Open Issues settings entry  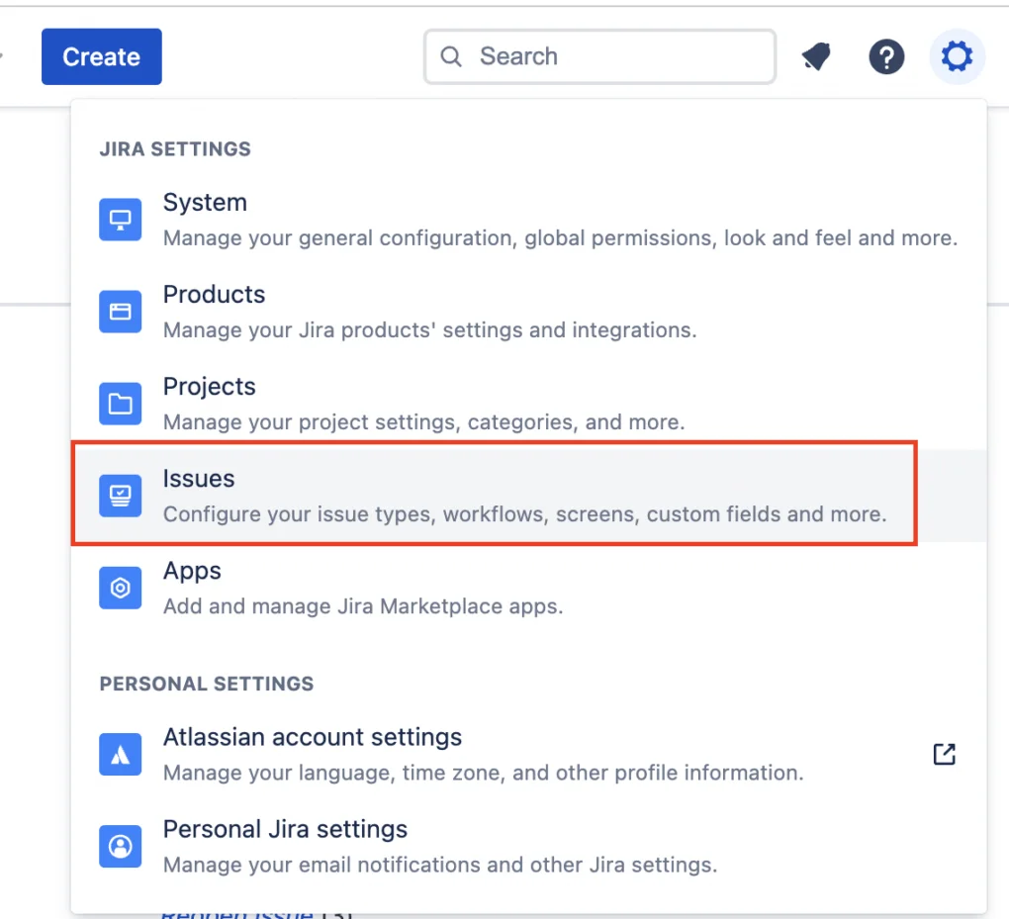pos(529,496)
